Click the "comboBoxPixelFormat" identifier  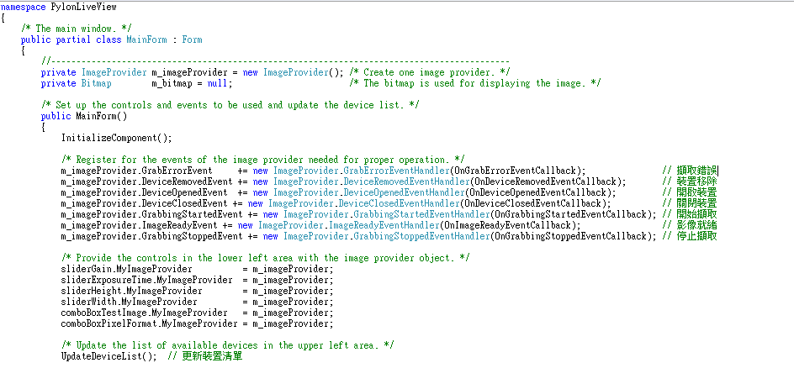click(x=109, y=323)
